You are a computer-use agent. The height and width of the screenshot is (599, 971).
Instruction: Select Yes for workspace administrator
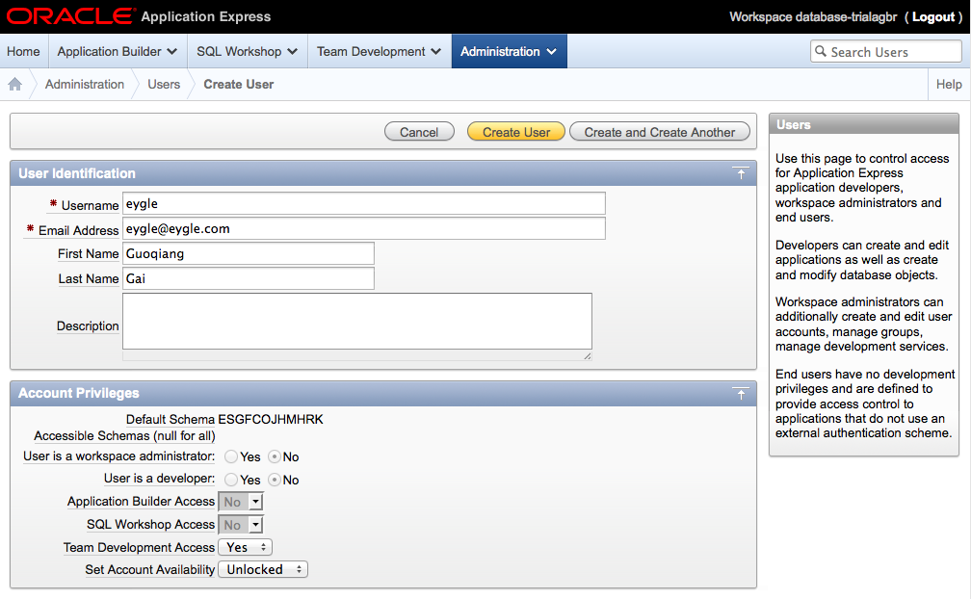(x=231, y=456)
